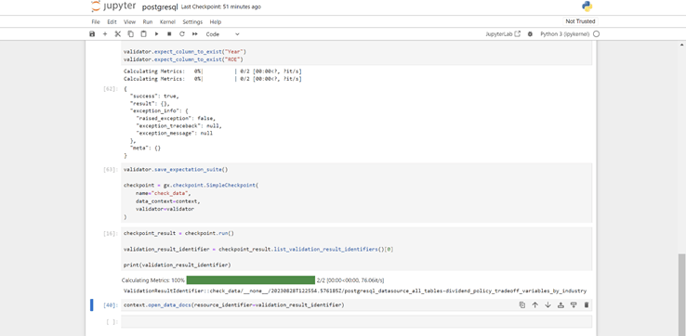This screenshot has height=336, width=686.
Task: Click into the empty code cell at bottom
Action: (x=357, y=321)
